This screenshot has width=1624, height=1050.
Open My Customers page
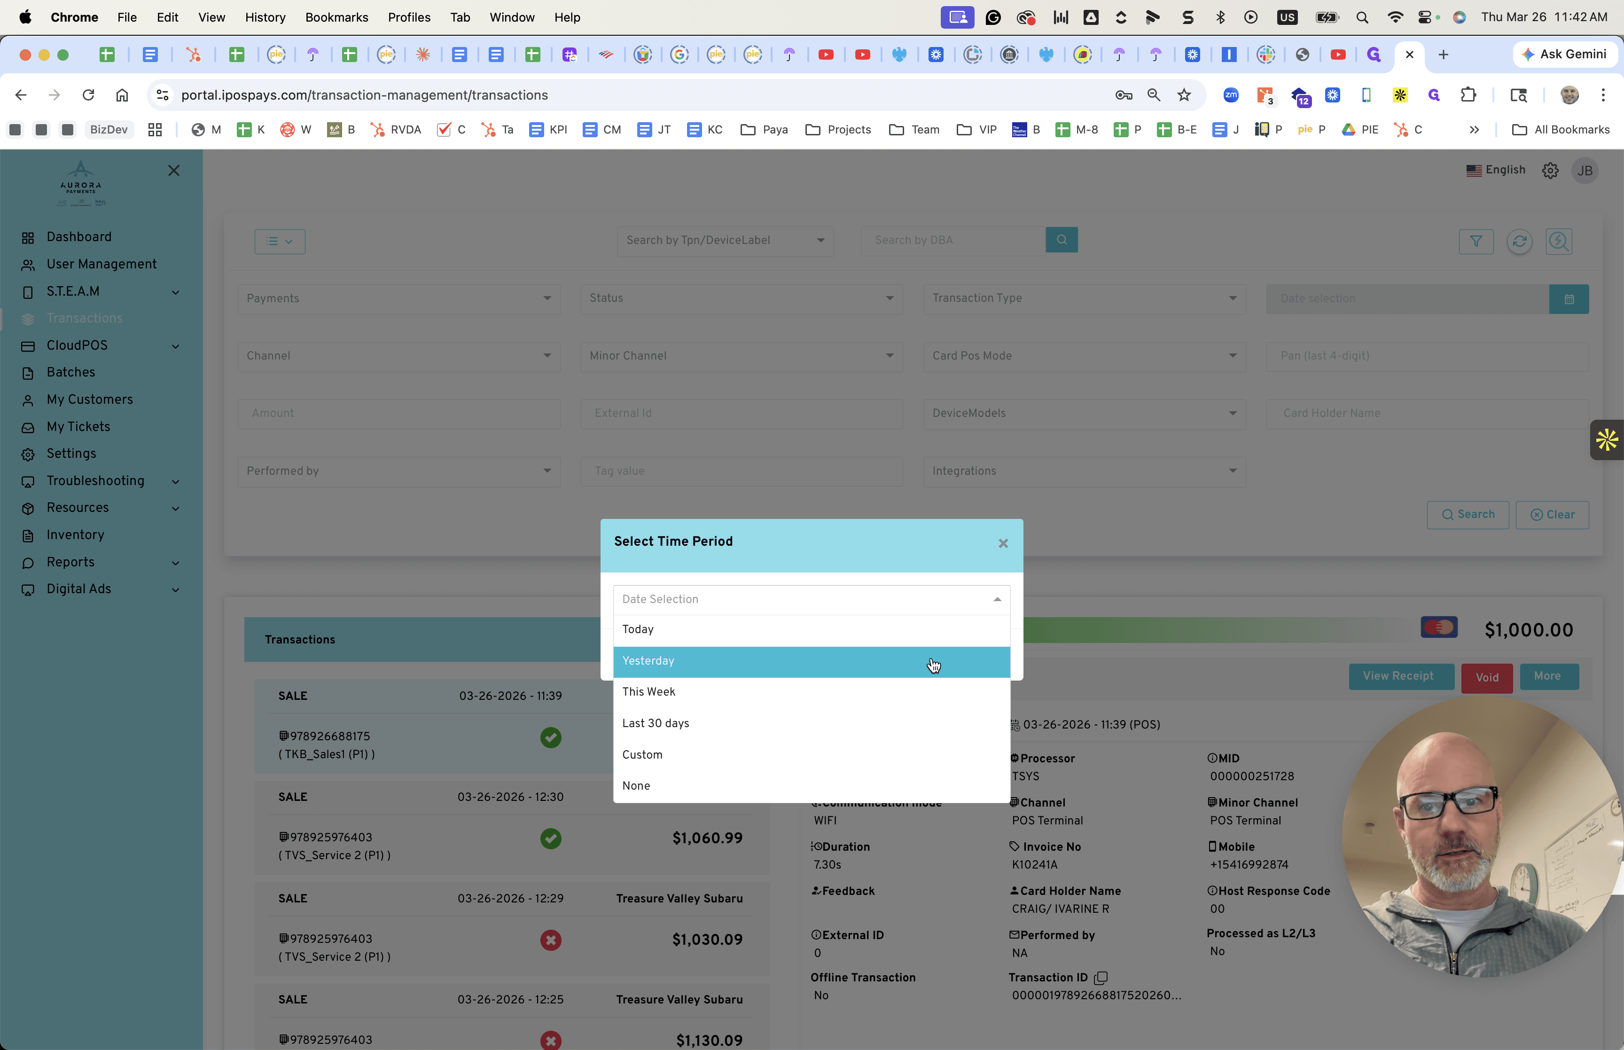[89, 400]
